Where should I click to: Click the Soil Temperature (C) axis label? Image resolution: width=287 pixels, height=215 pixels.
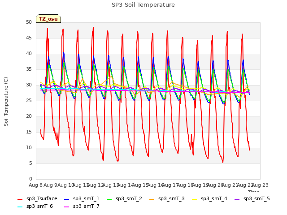[x=6, y=102]
